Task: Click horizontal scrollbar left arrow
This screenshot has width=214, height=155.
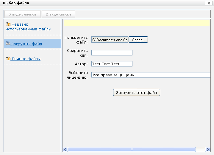Action: coord(65,150)
